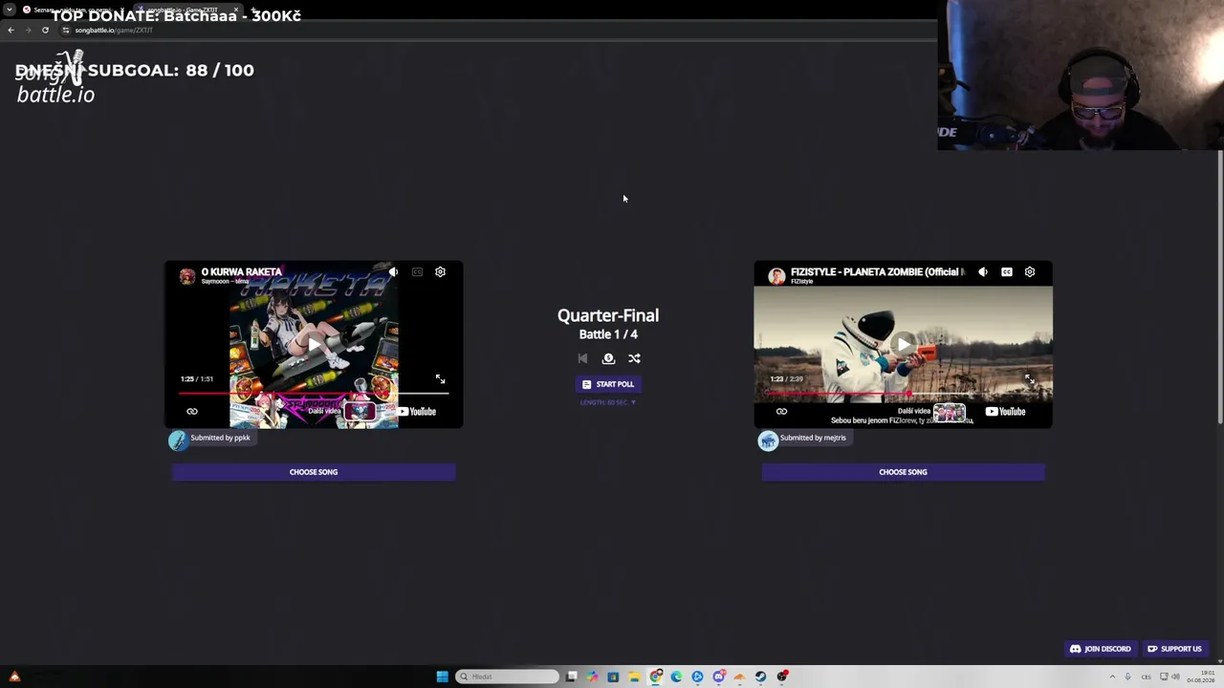Image resolution: width=1224 pixels, height=688 pixels.
Task: Open the poll Length 60 sec dropdown
Action: coord(608,402)
